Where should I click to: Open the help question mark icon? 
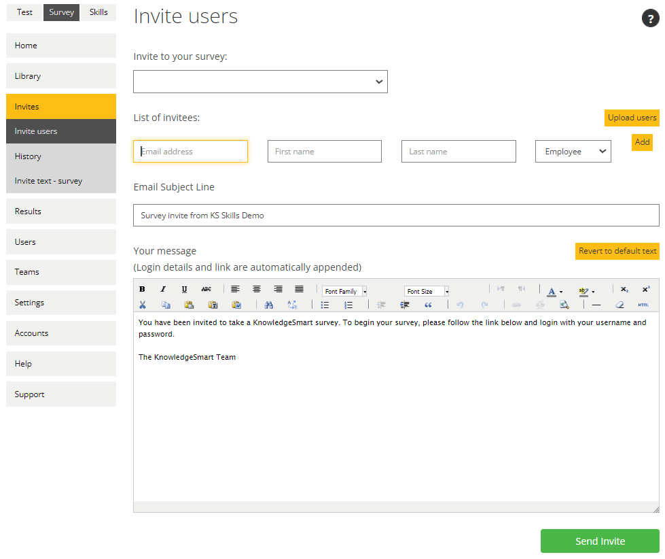click(x=650, y=18)
